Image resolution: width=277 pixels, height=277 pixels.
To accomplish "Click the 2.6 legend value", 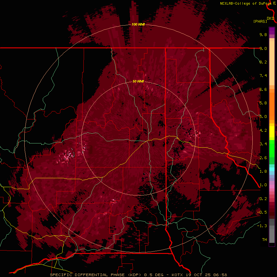I will pyautogui.click(x=263, y=158).
